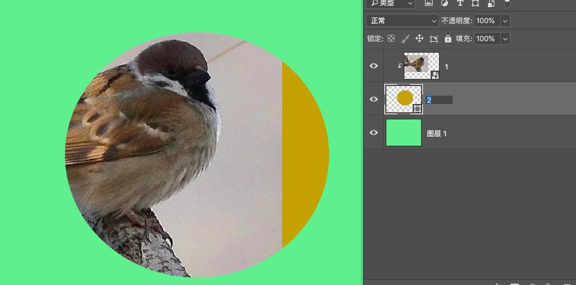Expand the opacity slider dropdown arrow
Viewport: 576px width, 285px height.
pos(505,21)
